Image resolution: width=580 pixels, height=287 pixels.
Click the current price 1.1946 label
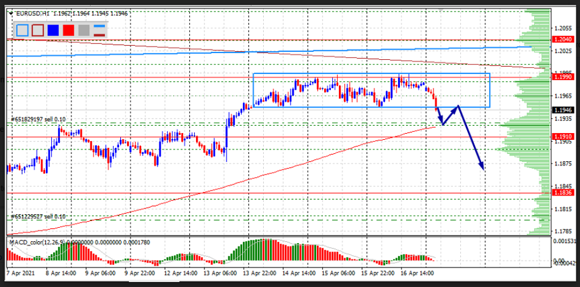pyautogui.click(x=562, y=110)
